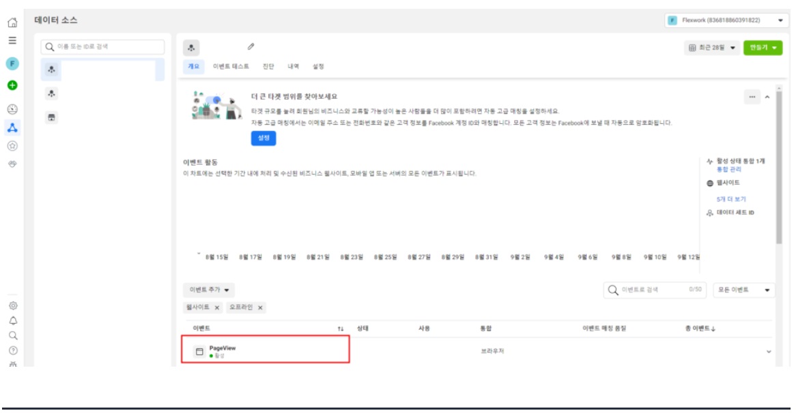Select the data sources triangle icon
Viewport: 796px width, 413px height.
click(x=12, y=127)
